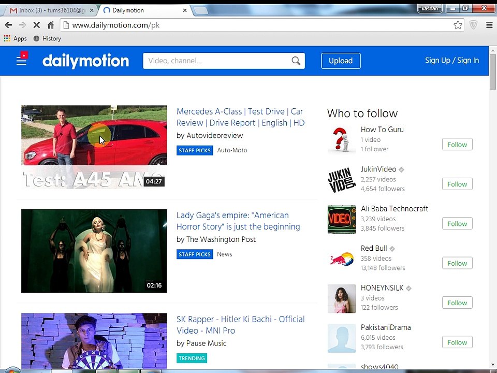
Task: Click the scrollbar down arrow
Action: coord(492,365)
